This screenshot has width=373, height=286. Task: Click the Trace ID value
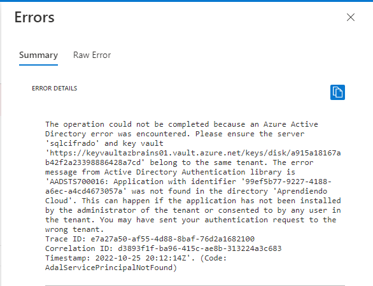[172, 239]
